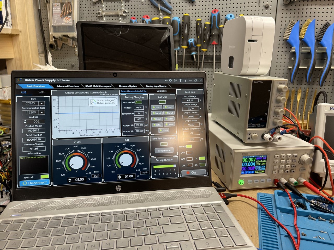Open the Advanced Functions tab

pos(68,86)
